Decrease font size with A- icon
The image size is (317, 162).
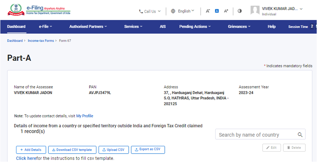(208, 11)
